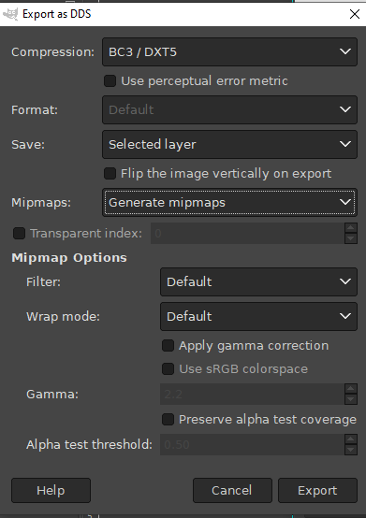
Task: Enable Use perceptual error metric checkbox
Action: pyautogui.click(x=110, y=81)
